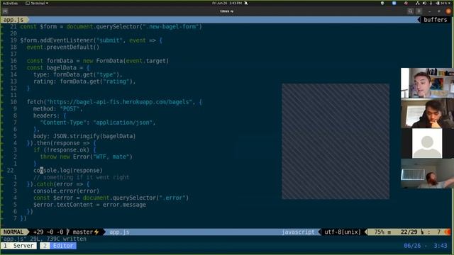
Task: Click the 3:43 time in tmux bar
Action: point(440,246)
